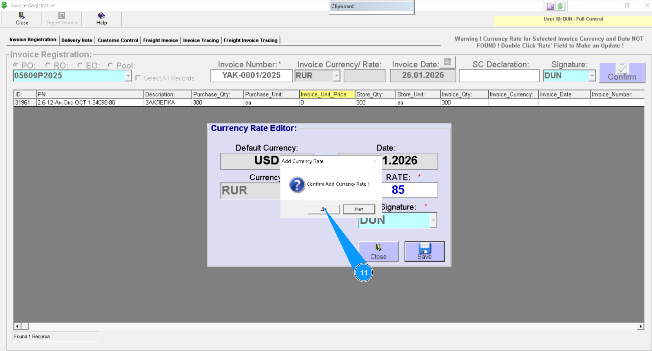Click the Invoice_Number column header
Viewport: 652px width, 351px height.
(617, 94)
